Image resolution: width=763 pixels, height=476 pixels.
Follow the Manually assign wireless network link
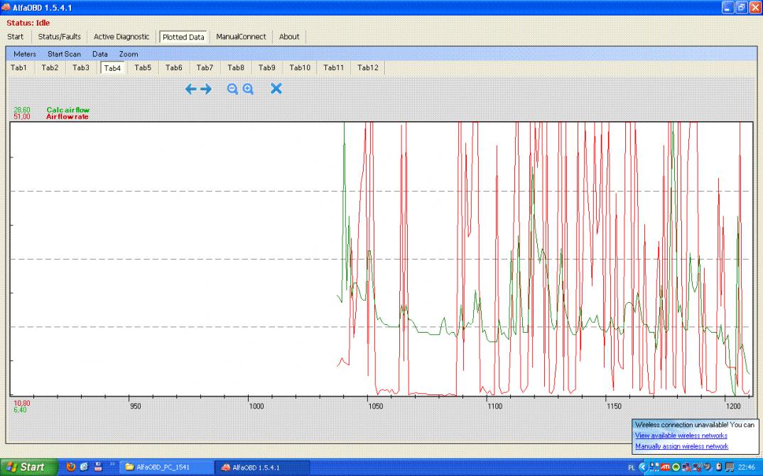681,446
